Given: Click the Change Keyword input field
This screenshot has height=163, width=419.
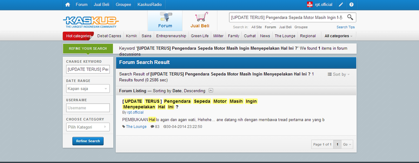Looking at the screenshot, I should (x=88, y=69).
